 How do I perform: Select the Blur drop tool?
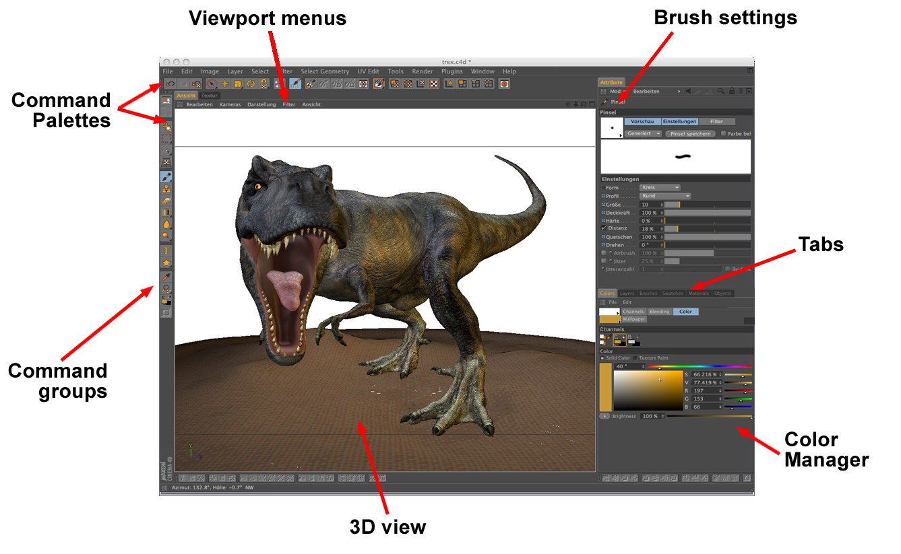(x=166, y=224)
